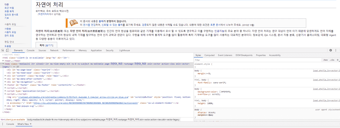This screenshot has width=340, height=128.
Task: Select the Computed pane tab
Action: pos(209,55)
